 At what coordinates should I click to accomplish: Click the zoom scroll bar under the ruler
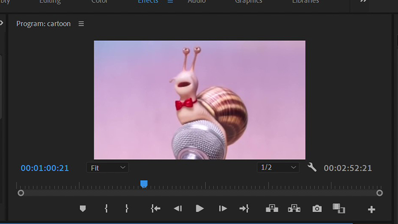(200, 193)
